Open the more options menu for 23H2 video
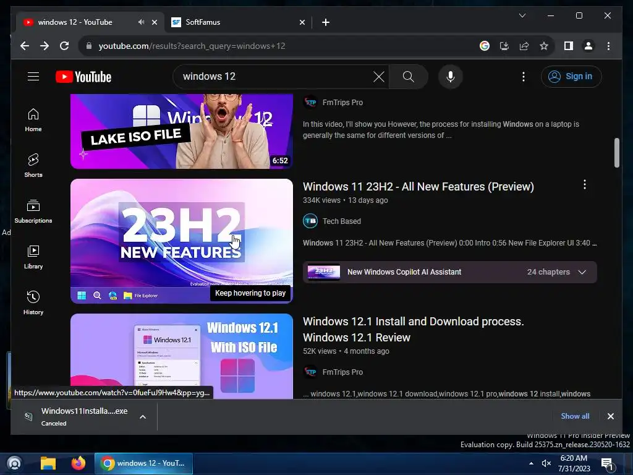The image size is (633, 475). click(585, 184)
